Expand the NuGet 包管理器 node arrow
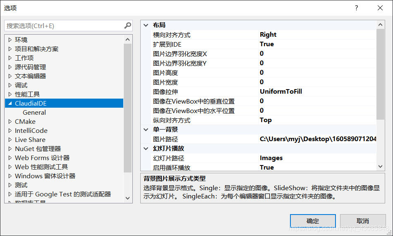This screenshot has height=236, width=393. [x=10, y=149]
